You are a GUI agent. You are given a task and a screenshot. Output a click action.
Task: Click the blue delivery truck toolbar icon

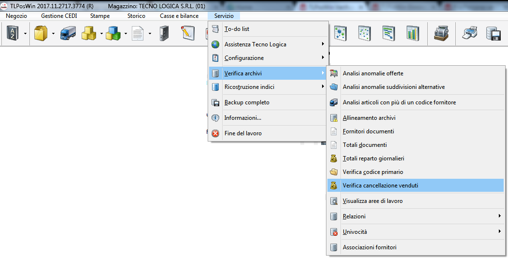pyautogui.click(x=68, y=33)
